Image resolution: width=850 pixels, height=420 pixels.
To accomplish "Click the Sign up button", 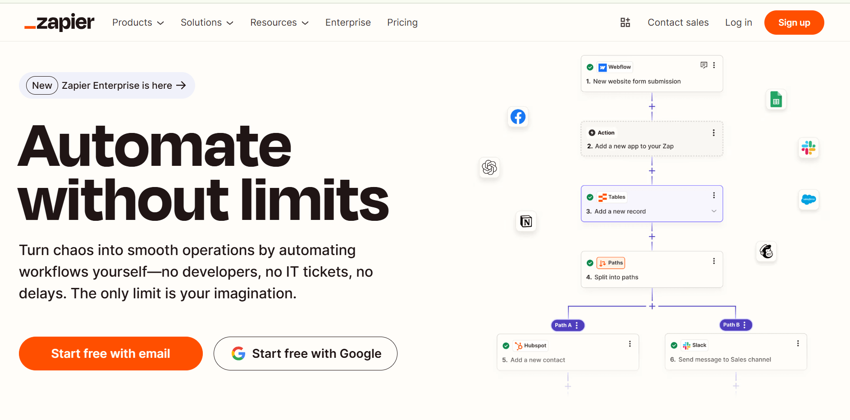I will click(794, 23).
